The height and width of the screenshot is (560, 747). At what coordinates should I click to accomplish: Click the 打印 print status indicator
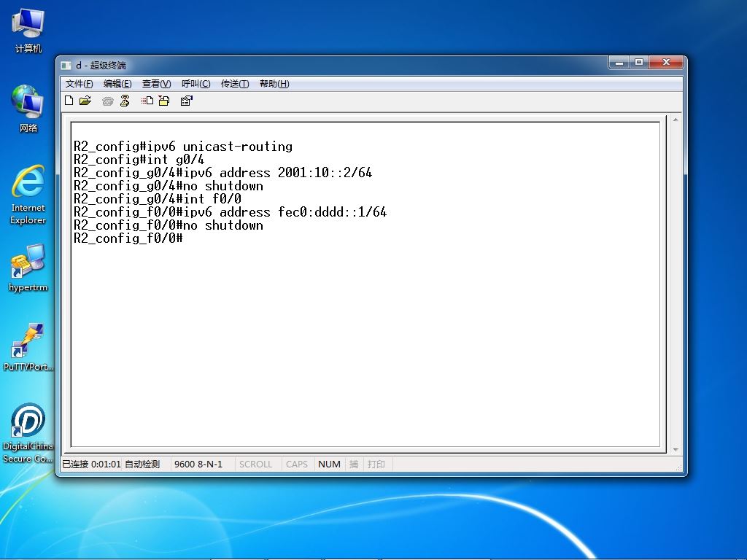(376, 464)
